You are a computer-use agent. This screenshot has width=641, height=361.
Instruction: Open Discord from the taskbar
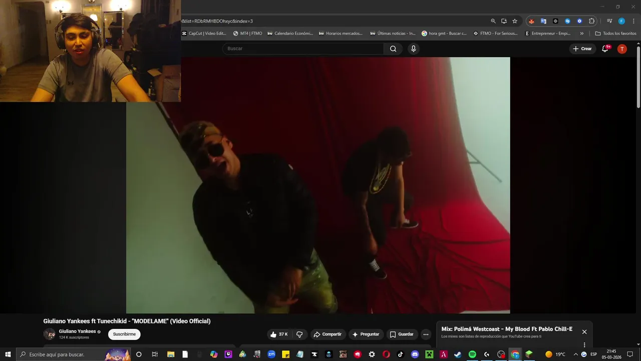pyautogui.click(x=415, y=354)
